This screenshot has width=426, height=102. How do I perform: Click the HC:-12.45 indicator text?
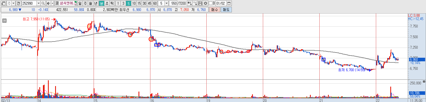click(x=415, y=19)
